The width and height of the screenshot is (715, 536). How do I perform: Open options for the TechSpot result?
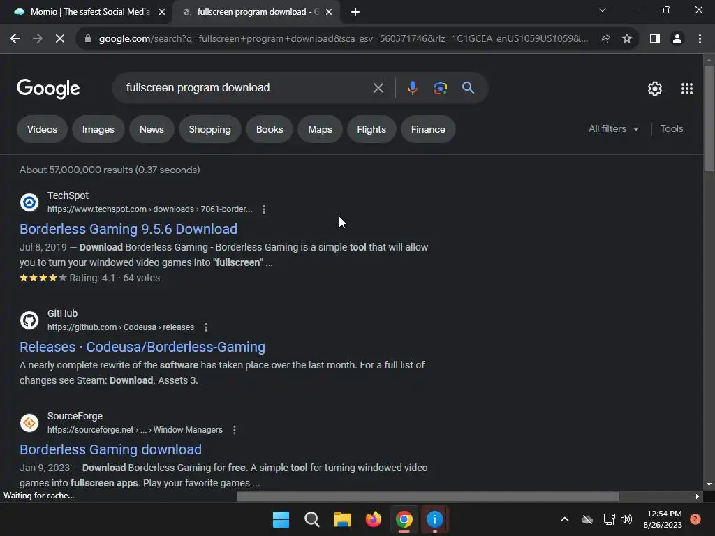(x=263, y=209)
